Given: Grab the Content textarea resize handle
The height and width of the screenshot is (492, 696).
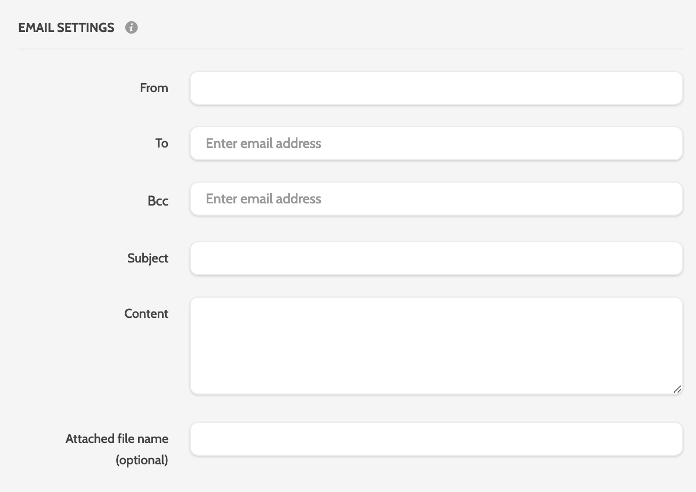Looking at the screenshot, I should (x=677, y=390).
